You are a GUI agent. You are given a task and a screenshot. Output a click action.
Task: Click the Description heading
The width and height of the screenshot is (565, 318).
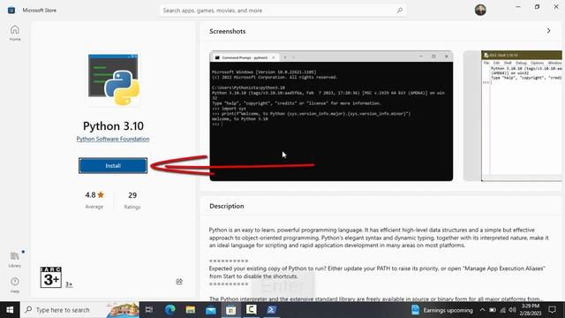point(227,206)
